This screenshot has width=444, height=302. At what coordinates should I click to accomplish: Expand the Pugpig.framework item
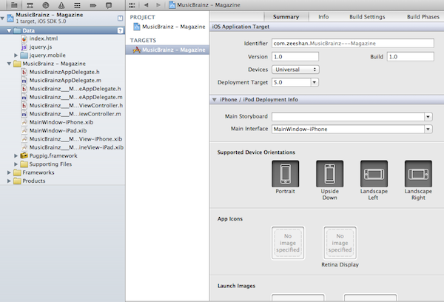[16, 155]
